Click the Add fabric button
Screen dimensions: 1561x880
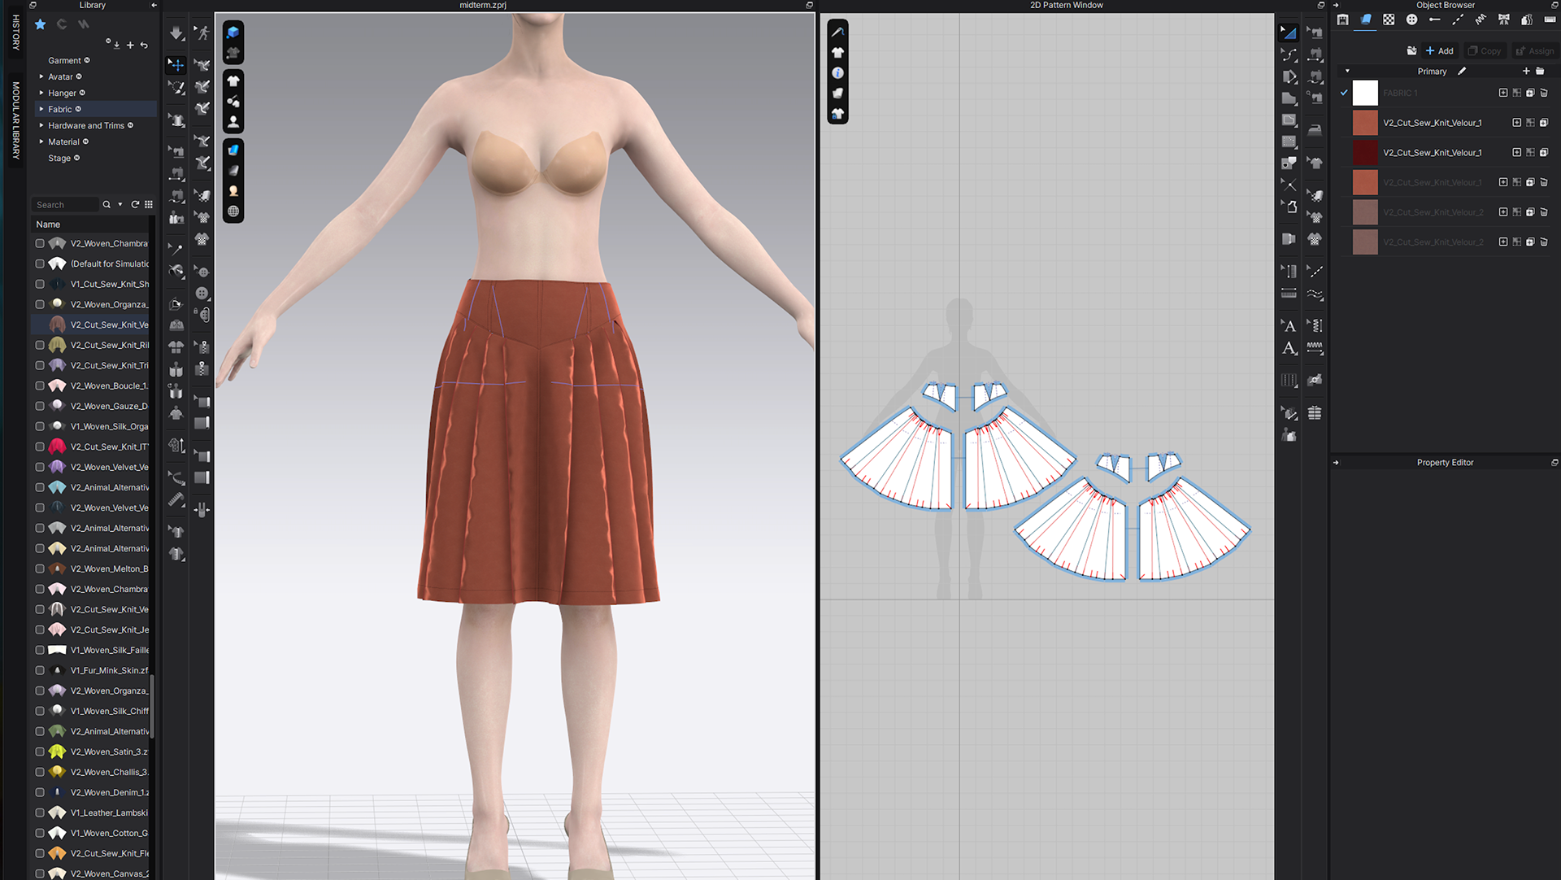pyautogui.click(x=1440, y=50)
